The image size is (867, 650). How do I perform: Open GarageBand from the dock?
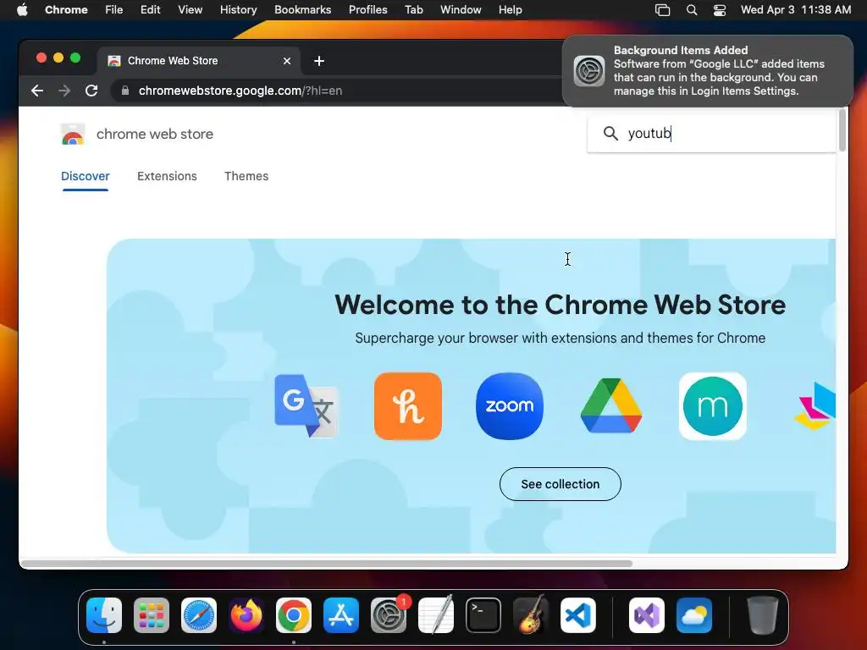[531, 615]
